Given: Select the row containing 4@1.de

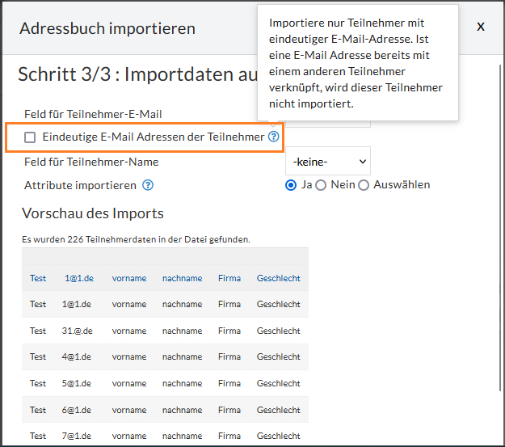Looking at the screenshot, I should pyautogui.click(x=165, y=356).
